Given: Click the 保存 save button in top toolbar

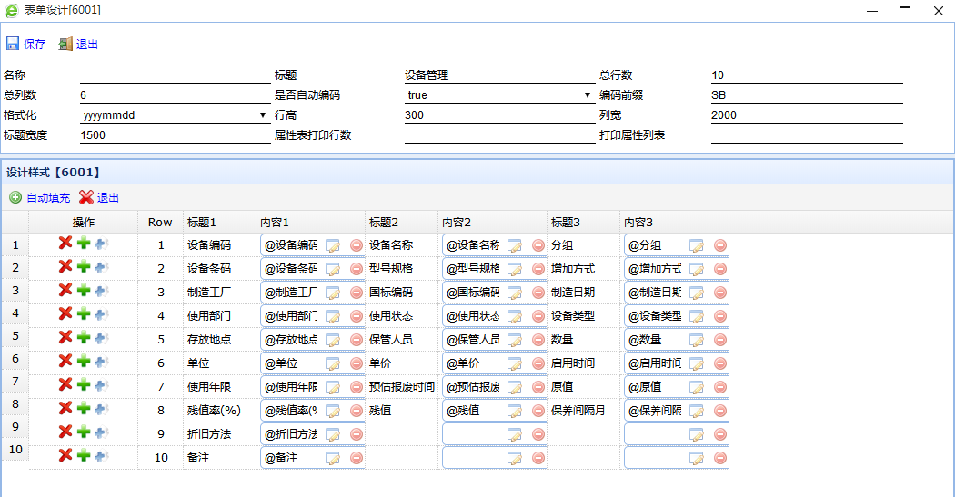Looking at the screenshot, I should 25,44.
